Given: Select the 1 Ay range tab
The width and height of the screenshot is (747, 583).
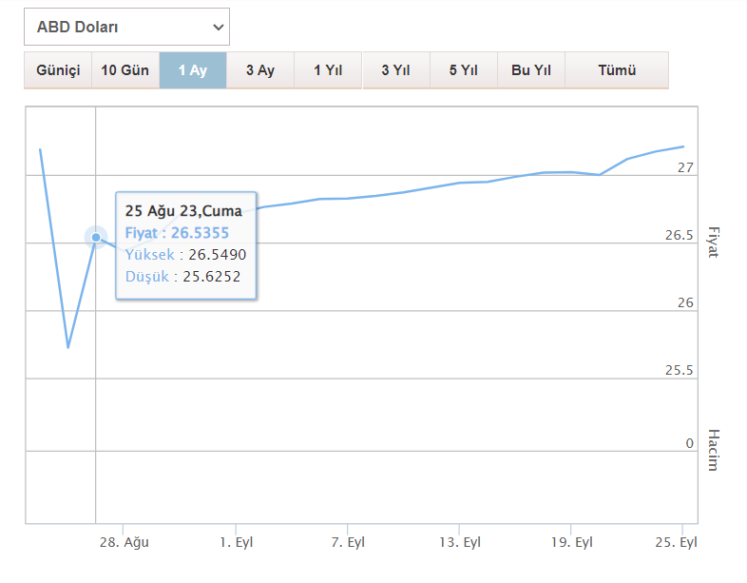Looking at the screenshot, I should 193,70.
